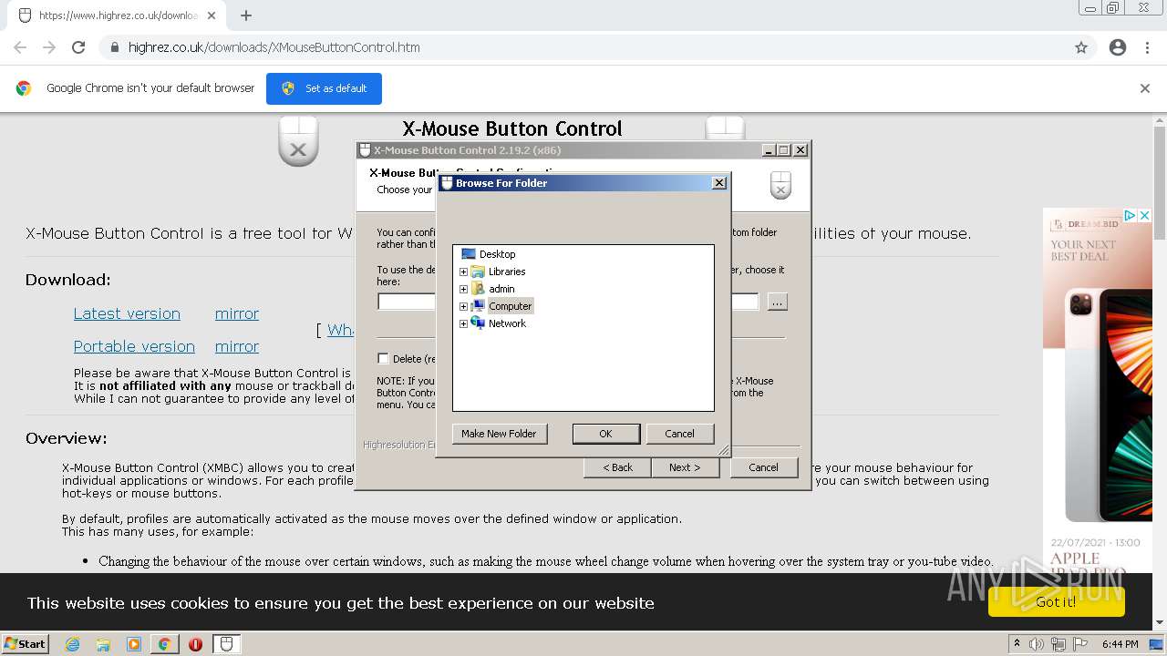Click Next in installer wizard
The width and height of the screenshot is (1167, 656).
tap(685, 467)
